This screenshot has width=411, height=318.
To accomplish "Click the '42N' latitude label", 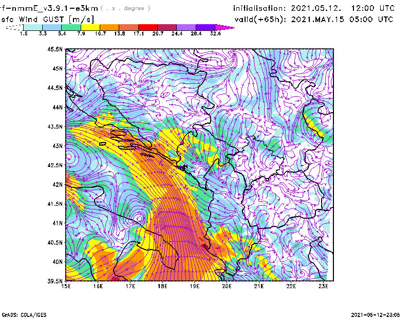I will (58, 185).
